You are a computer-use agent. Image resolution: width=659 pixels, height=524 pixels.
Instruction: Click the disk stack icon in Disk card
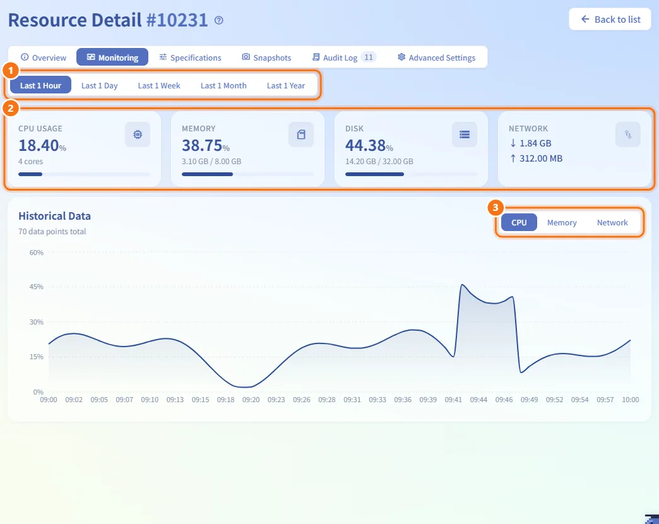[x=465, y=134]
